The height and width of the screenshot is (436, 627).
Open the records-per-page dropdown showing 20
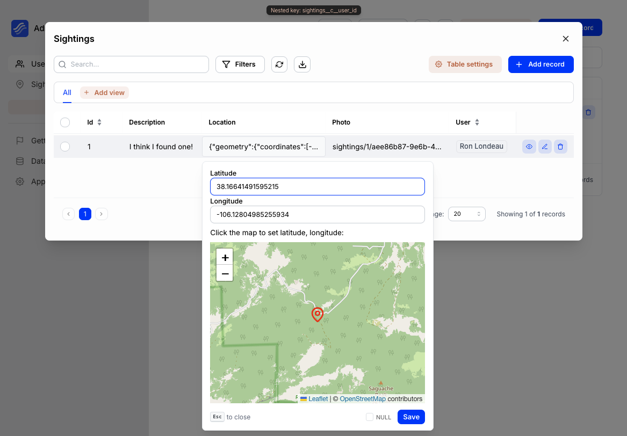click(x=466, y=214)
